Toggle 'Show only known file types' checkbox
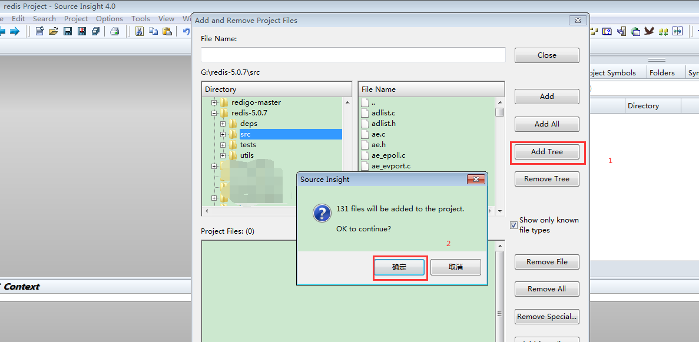Viewport: 699px width, 342px height. tap(514, 225)
